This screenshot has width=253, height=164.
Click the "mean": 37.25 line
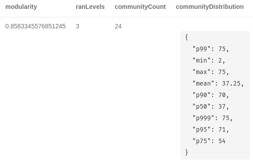pyautogui.click(x=218, y=84)
